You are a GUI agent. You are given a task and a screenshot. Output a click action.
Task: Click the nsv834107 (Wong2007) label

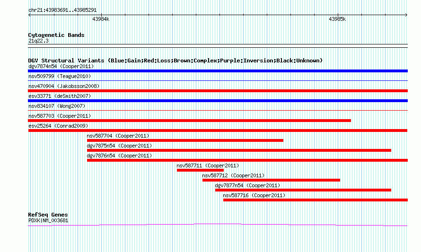pos(57,106)
